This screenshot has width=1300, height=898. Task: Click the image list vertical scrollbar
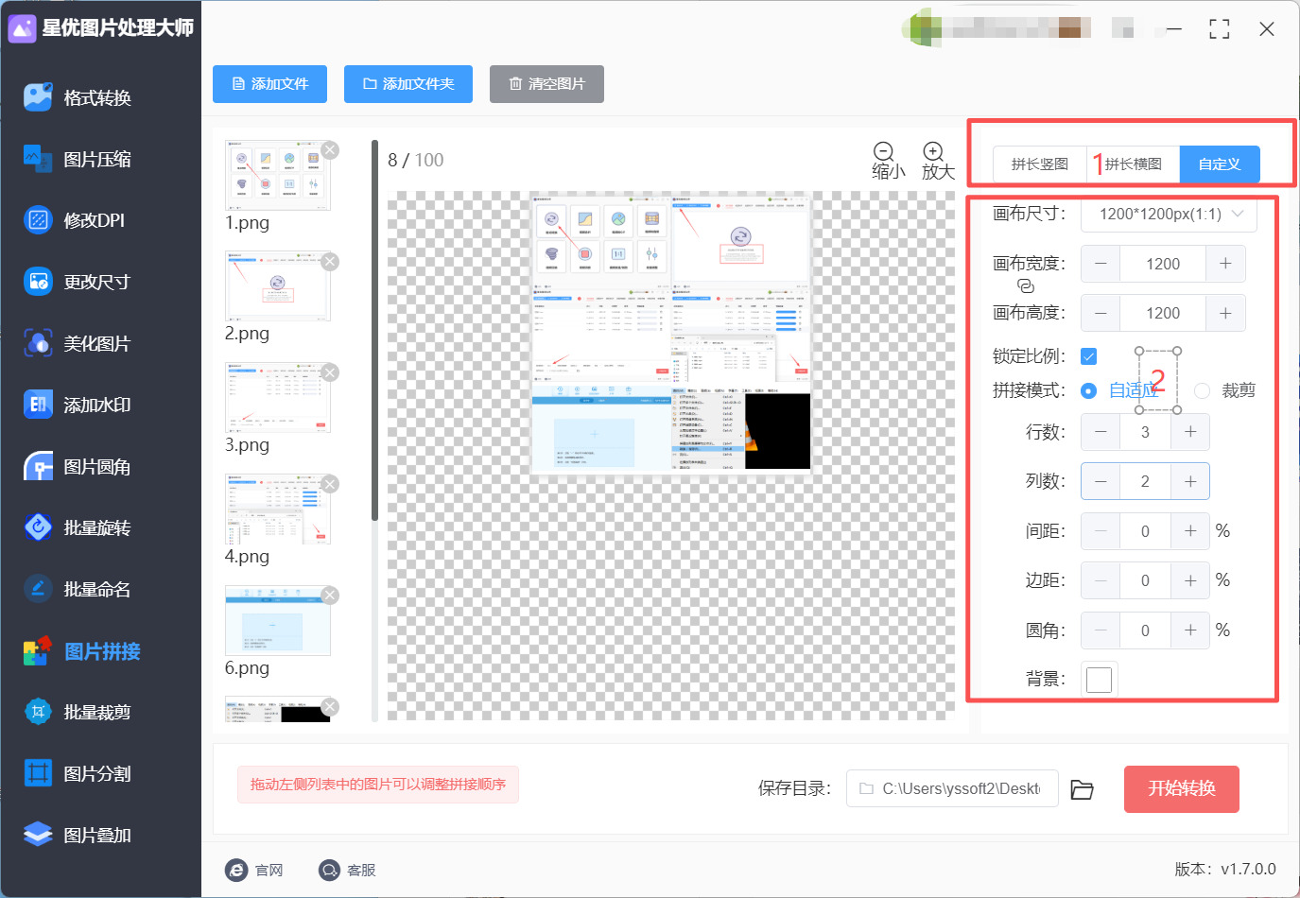[374, 331]
